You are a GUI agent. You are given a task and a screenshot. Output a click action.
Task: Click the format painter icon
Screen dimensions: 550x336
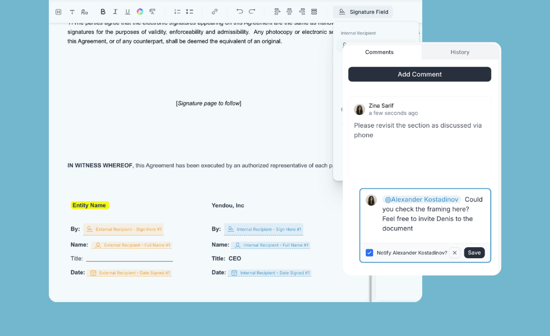[x=152, y=12]
